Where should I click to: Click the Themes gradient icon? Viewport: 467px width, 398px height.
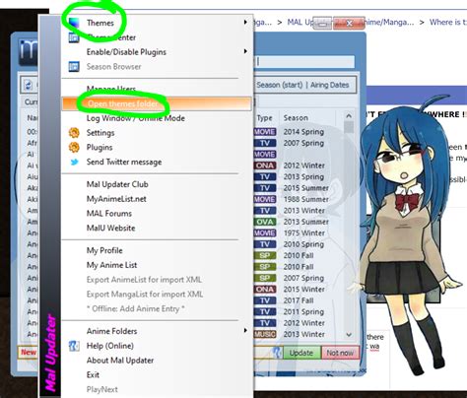(x=74, y=23)
